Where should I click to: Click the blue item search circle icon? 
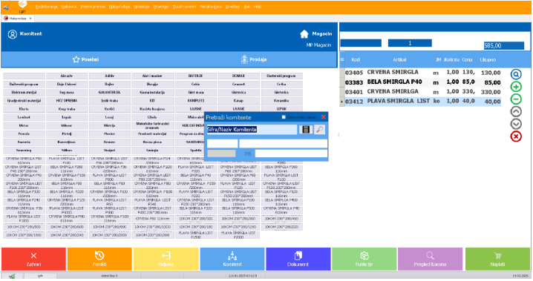pyautogui.click(x=516, y=74)
